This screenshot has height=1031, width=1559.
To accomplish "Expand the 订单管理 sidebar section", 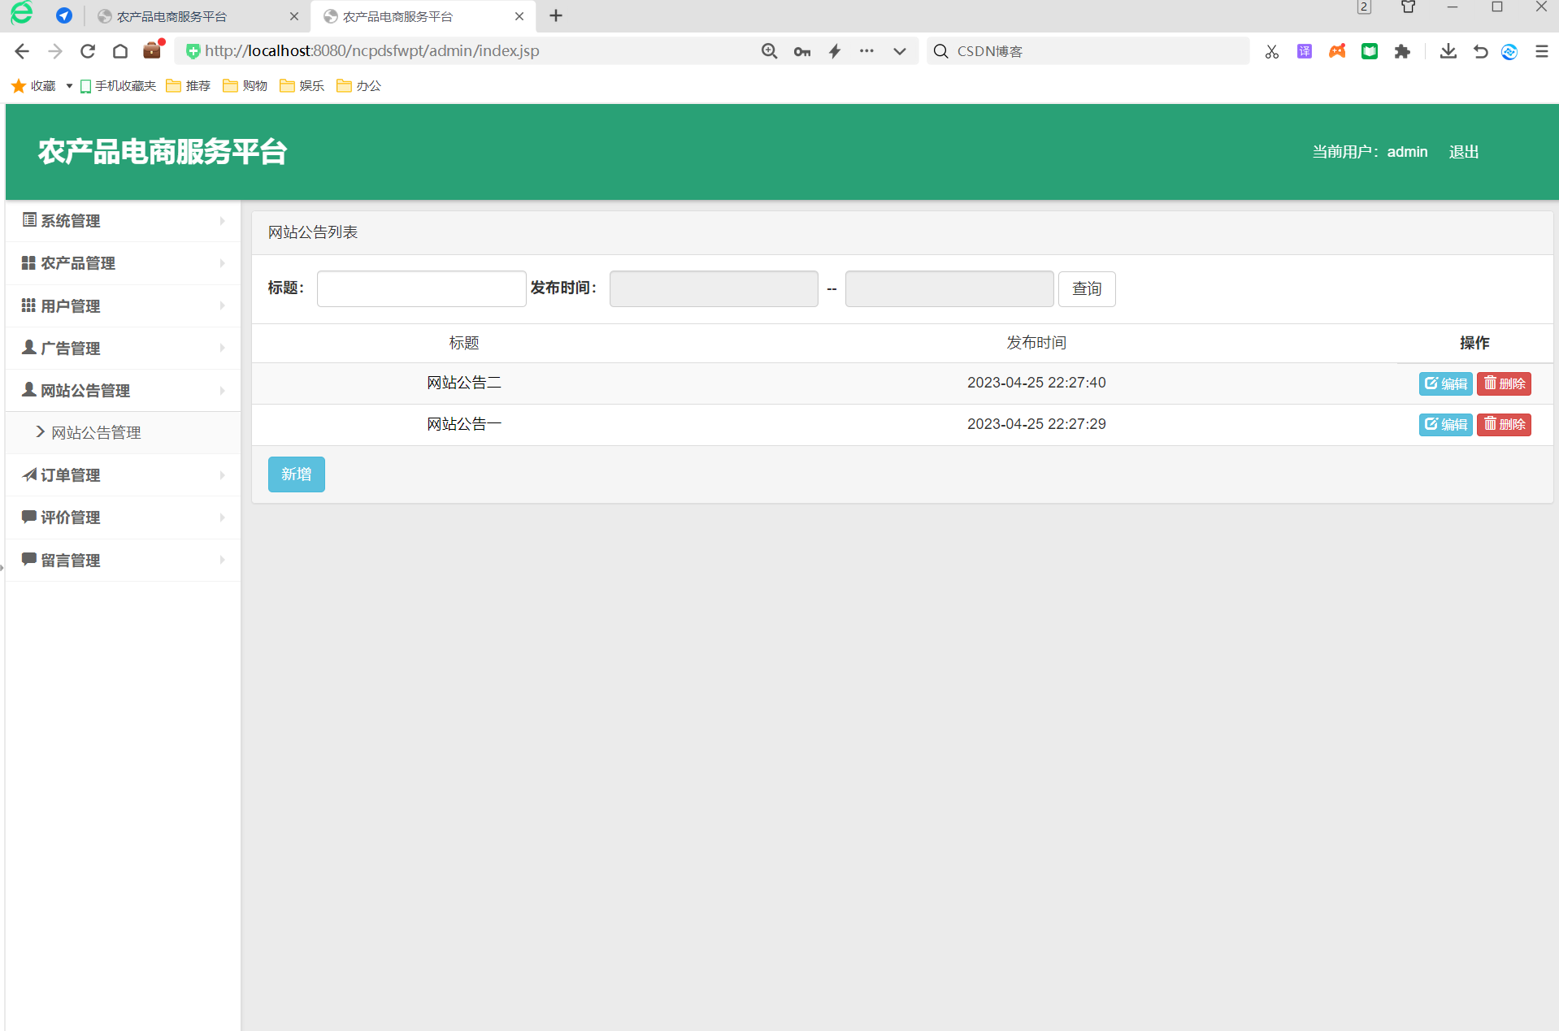I will tap(123, 475).
